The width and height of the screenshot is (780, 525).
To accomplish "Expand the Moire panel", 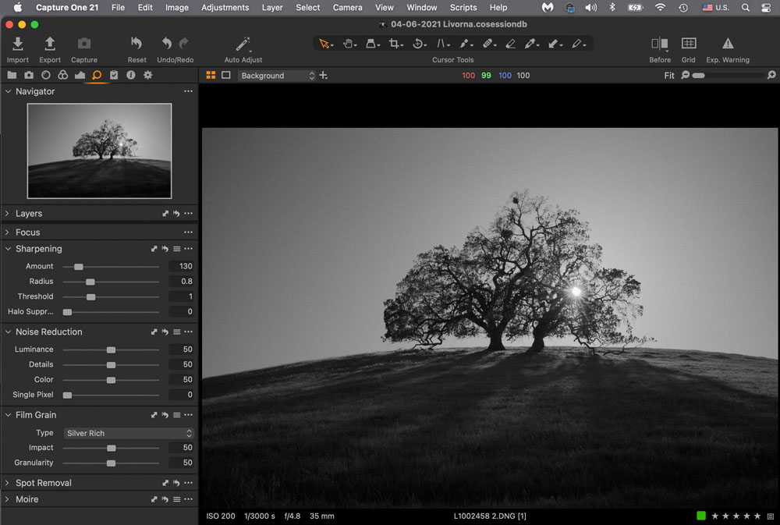I will point(8,499).
